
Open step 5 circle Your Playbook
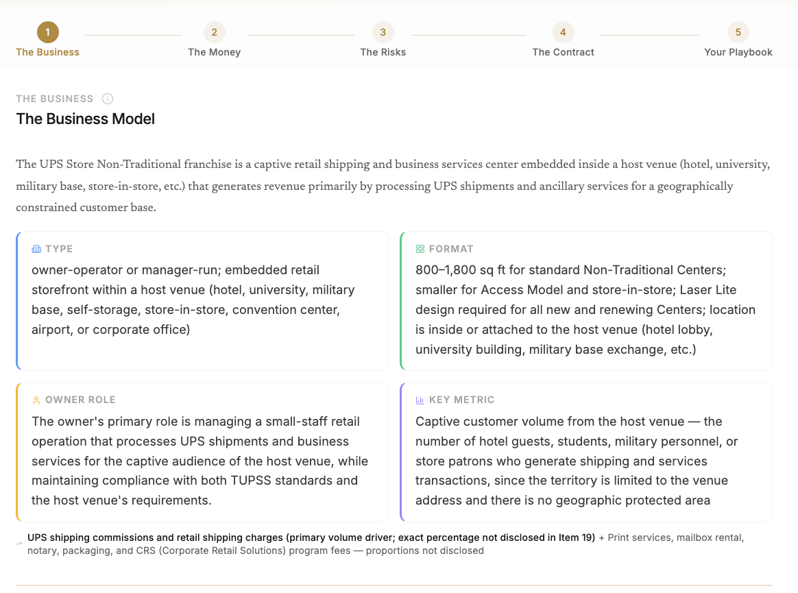coord(738,32)
